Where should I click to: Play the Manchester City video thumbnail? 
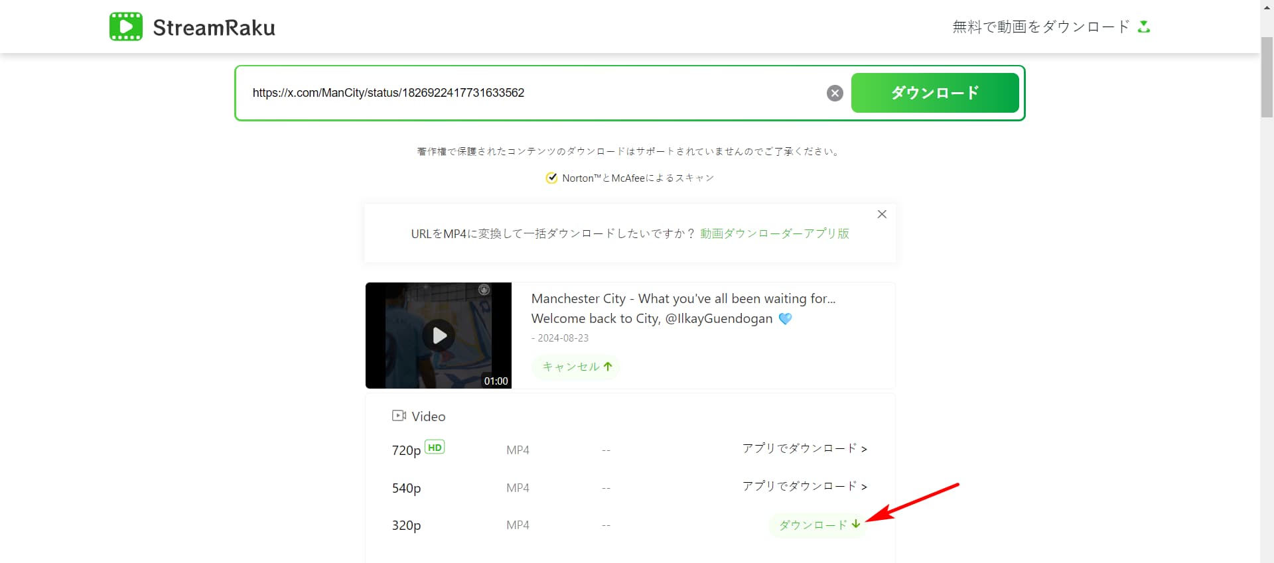(x=439, y=336)
